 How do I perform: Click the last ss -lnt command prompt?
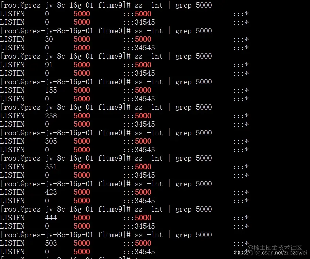click(106, 235)
